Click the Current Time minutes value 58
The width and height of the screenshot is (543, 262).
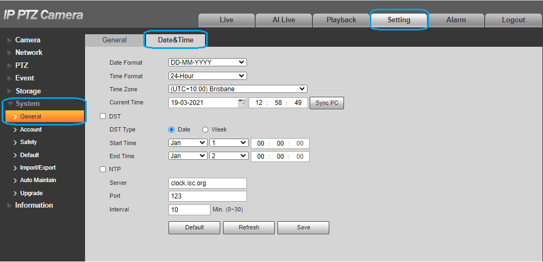click(x=278, y=103)
